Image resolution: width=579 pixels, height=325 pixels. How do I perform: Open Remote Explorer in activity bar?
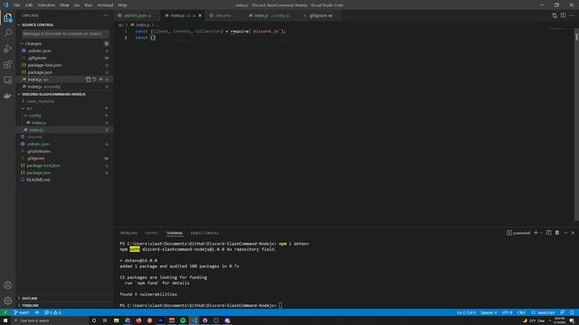click(8, 80)
